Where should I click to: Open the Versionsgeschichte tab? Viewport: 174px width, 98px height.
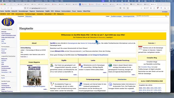[129, 16]
